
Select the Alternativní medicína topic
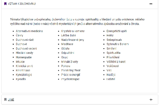click(29, 31)
